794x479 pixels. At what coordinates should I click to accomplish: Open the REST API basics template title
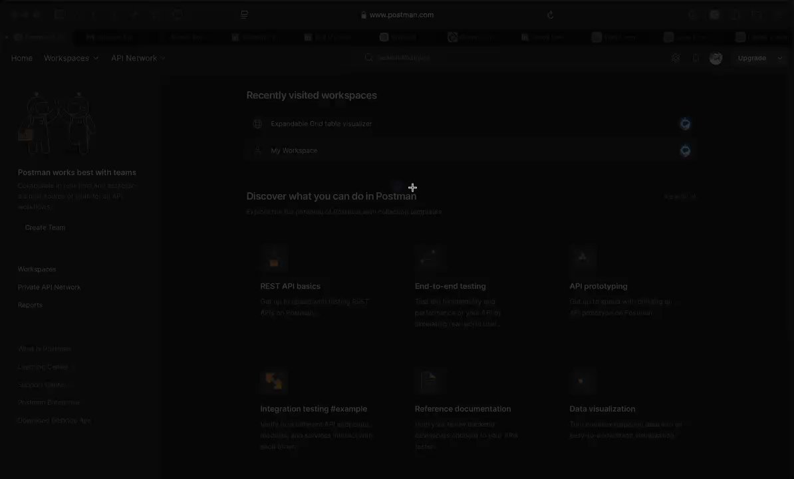coord(290,286)
